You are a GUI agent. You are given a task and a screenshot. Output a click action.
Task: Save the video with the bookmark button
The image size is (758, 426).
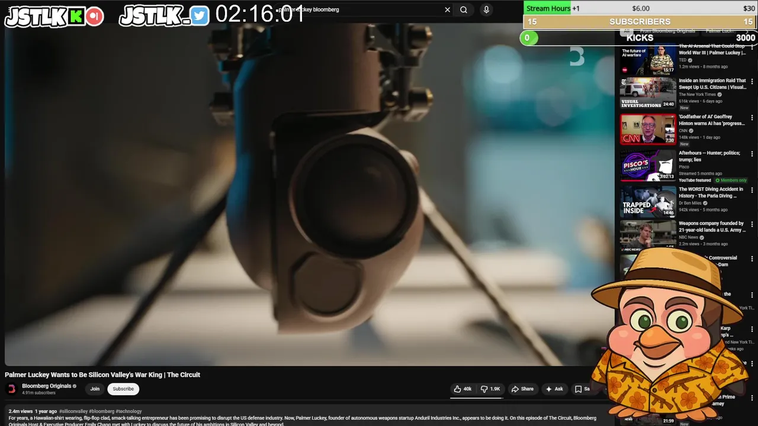point(582,389)
